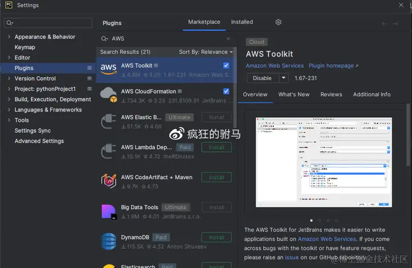Click the plugins settings gear icon
The width and height of the screenshot is (412, 268).
(x=278, y=22)
